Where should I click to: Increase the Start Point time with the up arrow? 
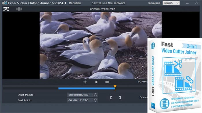pos(95,94)
